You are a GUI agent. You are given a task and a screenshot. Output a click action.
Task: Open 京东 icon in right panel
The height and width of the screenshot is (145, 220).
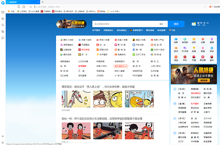[x=185, y=58]
